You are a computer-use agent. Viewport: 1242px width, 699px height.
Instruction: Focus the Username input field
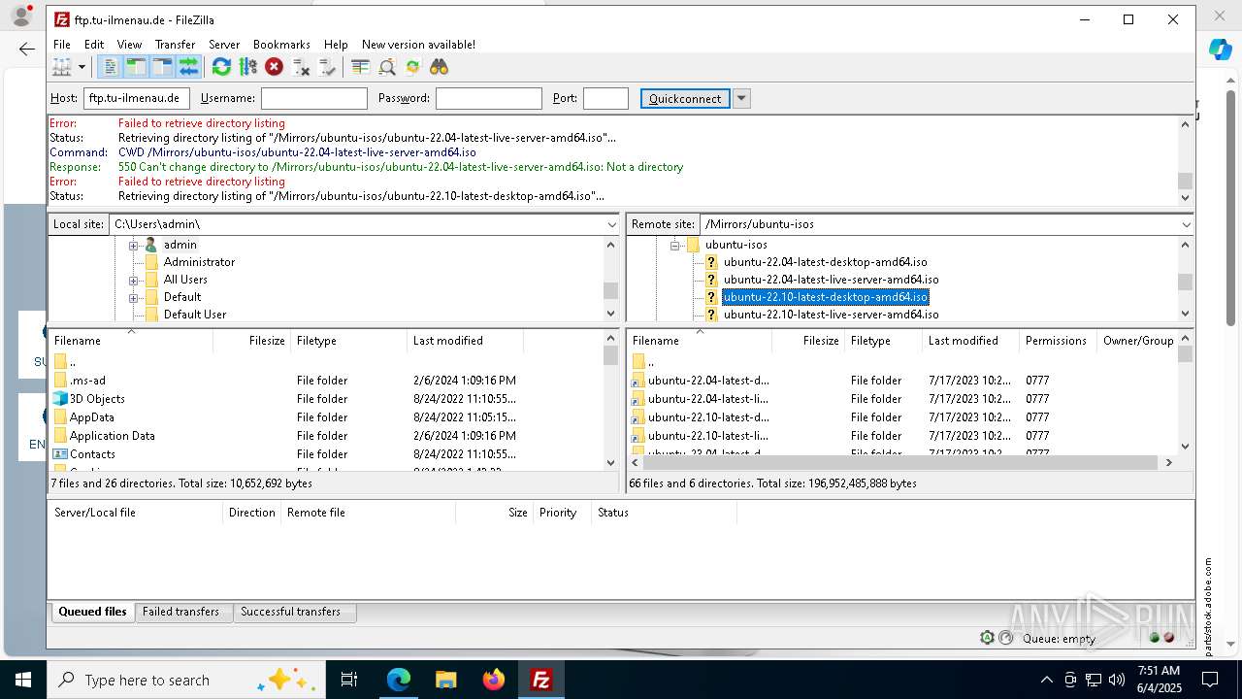tap(314, 98)
